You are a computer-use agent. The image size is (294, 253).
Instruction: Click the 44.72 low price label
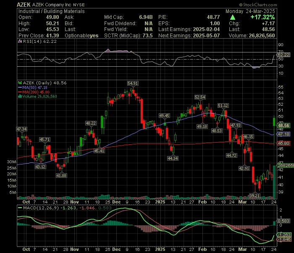pyautogui.click(x=231, y=155)
